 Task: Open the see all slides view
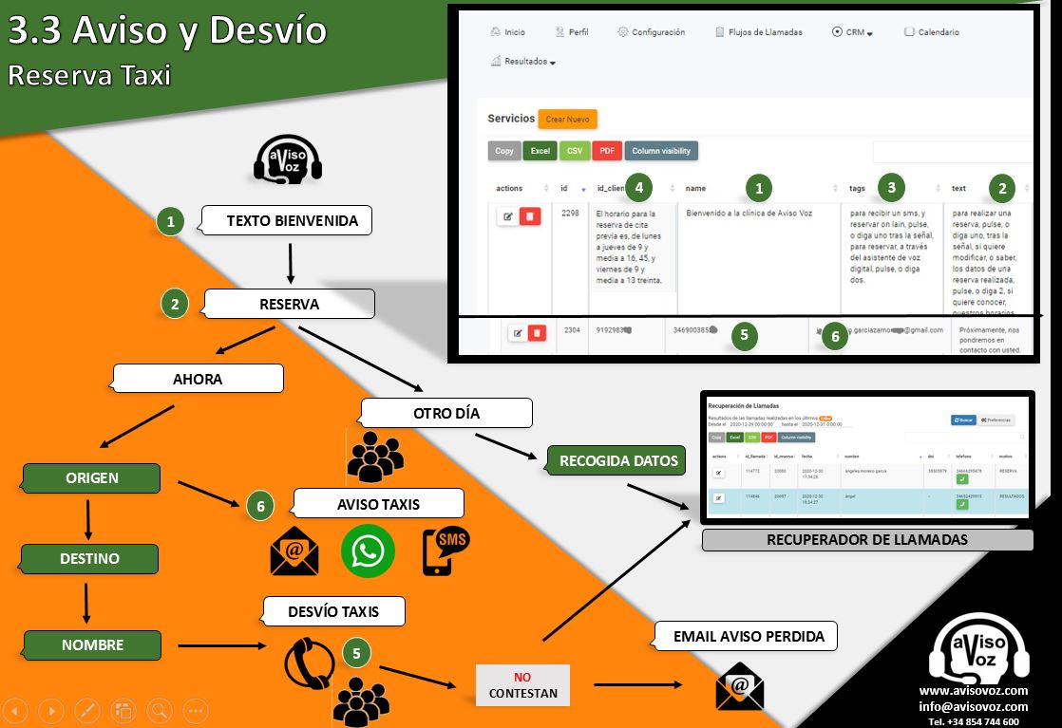tap(123, 709)
